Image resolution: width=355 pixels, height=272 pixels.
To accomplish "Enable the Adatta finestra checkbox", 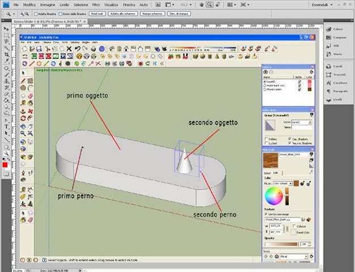I will coord(36,12).
